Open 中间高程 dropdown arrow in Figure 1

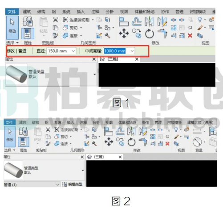(132, 51)
